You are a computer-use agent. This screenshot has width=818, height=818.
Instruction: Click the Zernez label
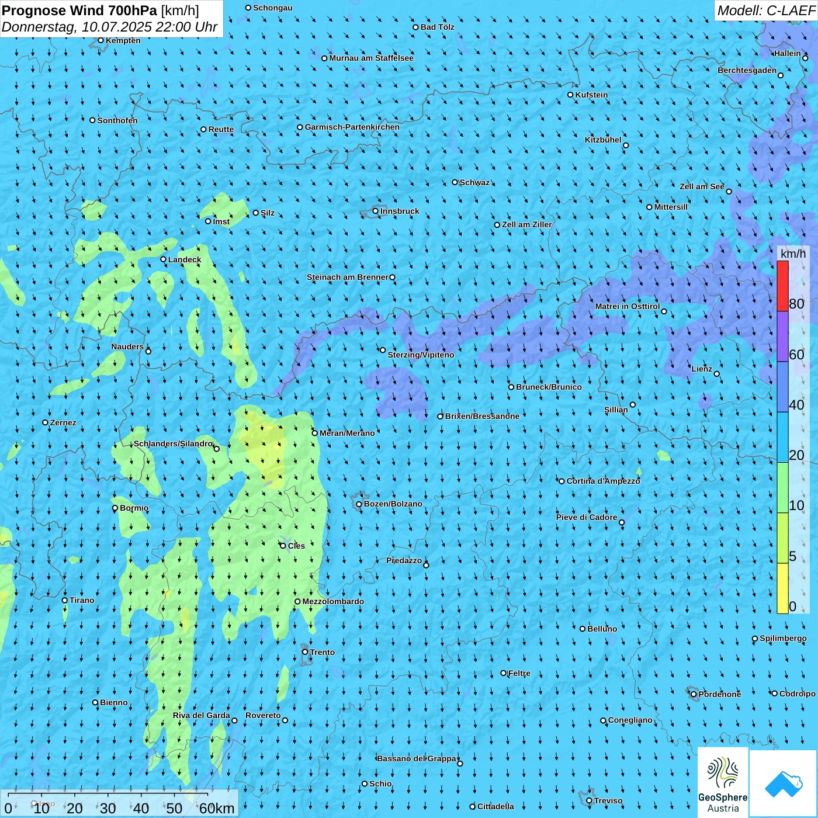[63, 422]
